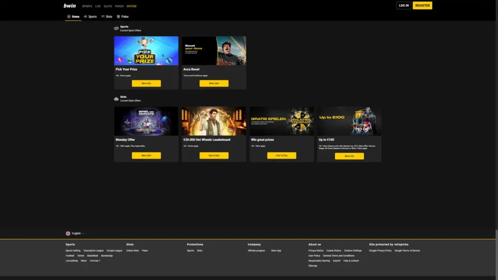Switch to the Poker offers tab
Viewport: 498px width, 280px height.
(123, 17)
